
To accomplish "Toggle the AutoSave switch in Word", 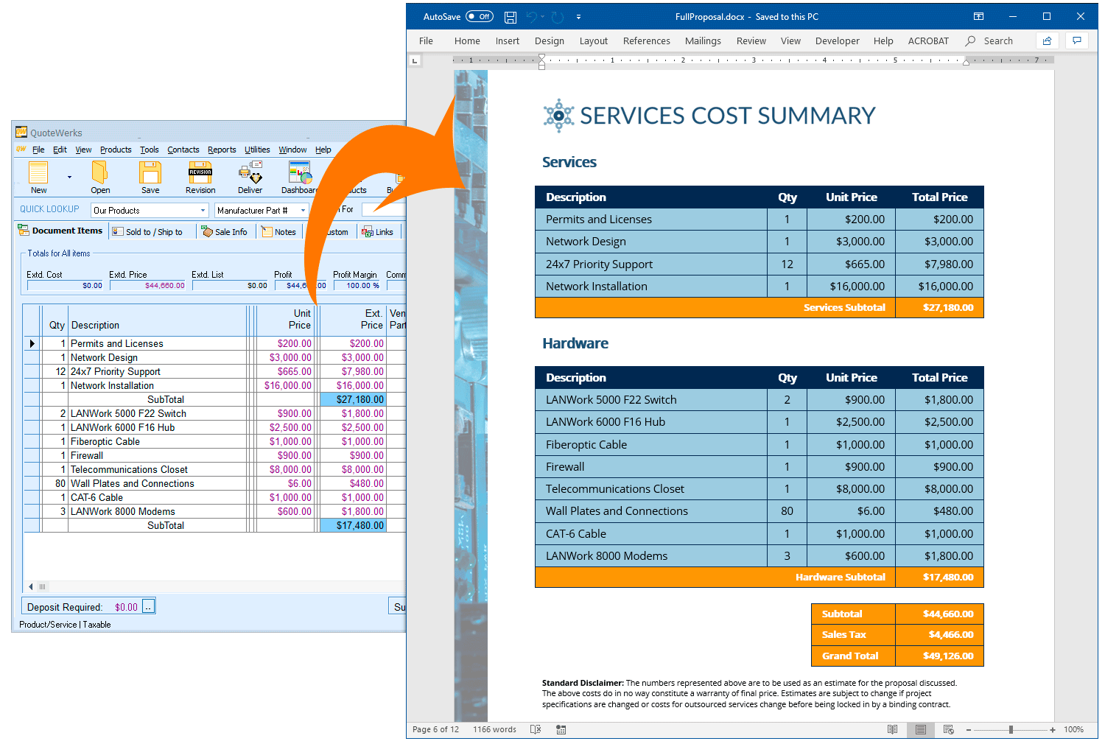I will [480, 16].
